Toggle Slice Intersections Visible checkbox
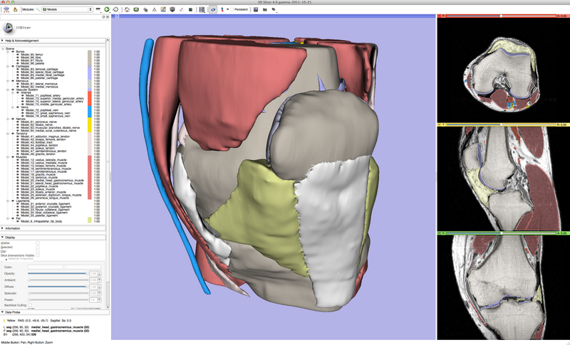This screenshot has height=345, width=570. coord(38,255)
